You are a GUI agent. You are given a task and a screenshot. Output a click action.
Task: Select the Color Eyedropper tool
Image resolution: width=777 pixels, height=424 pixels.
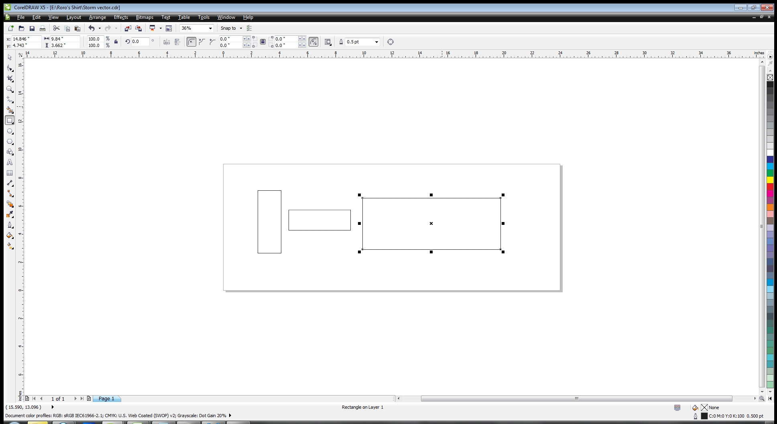point(10,215)
